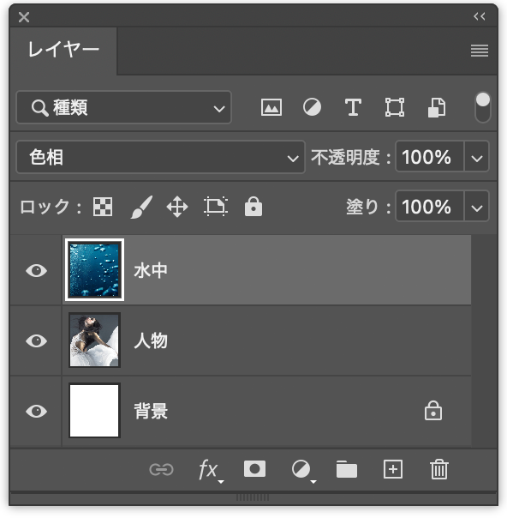Lock transparent pixels checkerboard icon

tap(103, 207)
